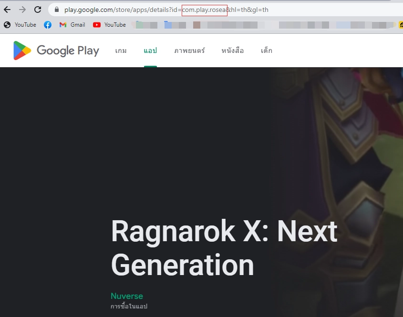Switch to the เกม tab
The image size is (403, 317).
point(121,51)
